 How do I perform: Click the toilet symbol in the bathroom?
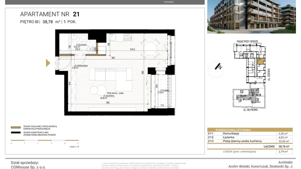click(x=90, y=50)
